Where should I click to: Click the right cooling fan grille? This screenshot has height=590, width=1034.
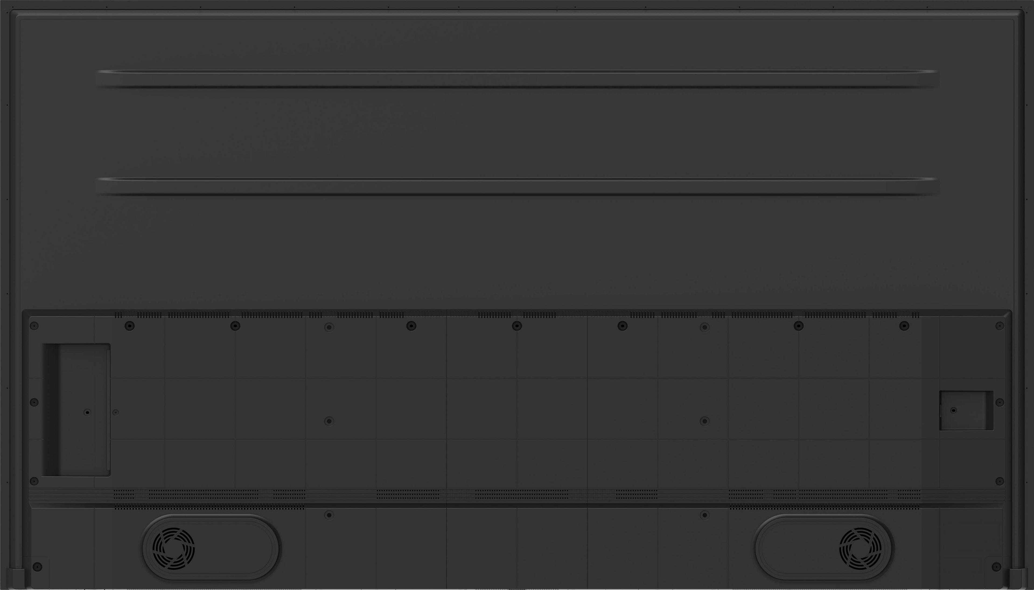coord(860,549)
